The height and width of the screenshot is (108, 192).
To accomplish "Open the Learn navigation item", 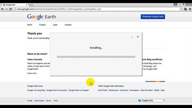I will pyautogui.click(x=55, y=25).
